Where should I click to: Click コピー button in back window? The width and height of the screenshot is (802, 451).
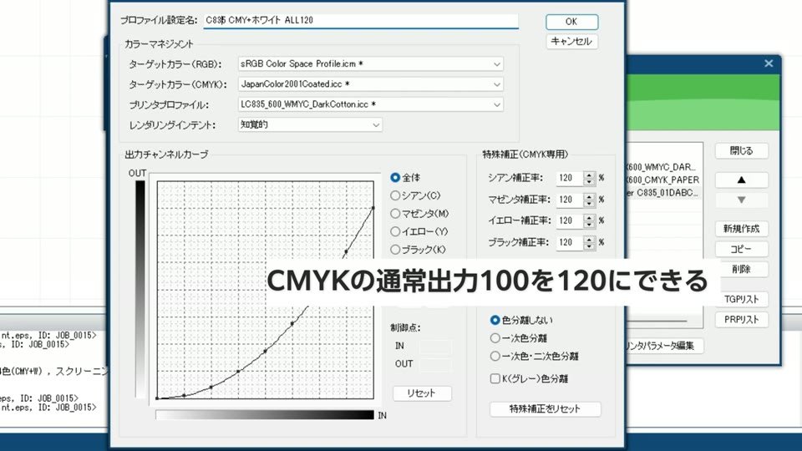point(741,249)
